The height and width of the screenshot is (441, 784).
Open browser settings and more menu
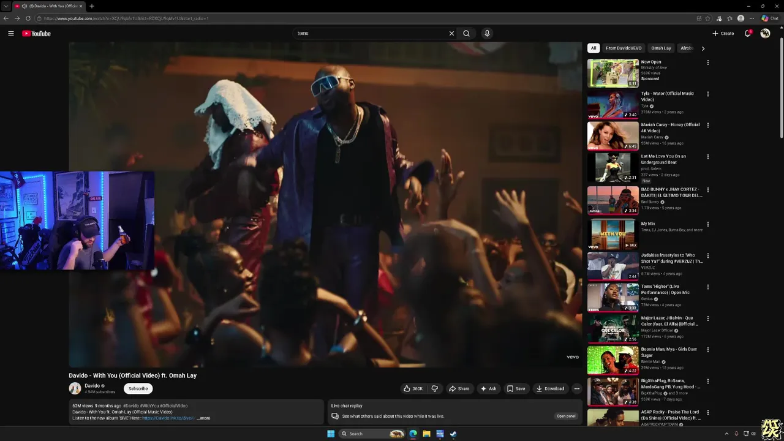pyautogui.click(x=752, y=18)
